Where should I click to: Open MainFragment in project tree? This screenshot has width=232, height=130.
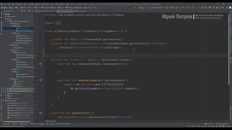coord(22,65)
